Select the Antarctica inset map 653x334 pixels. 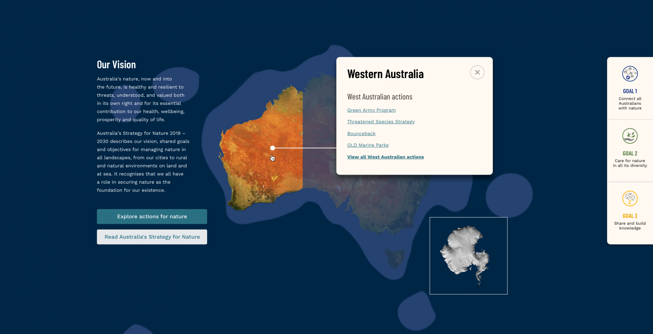(469, 256)
